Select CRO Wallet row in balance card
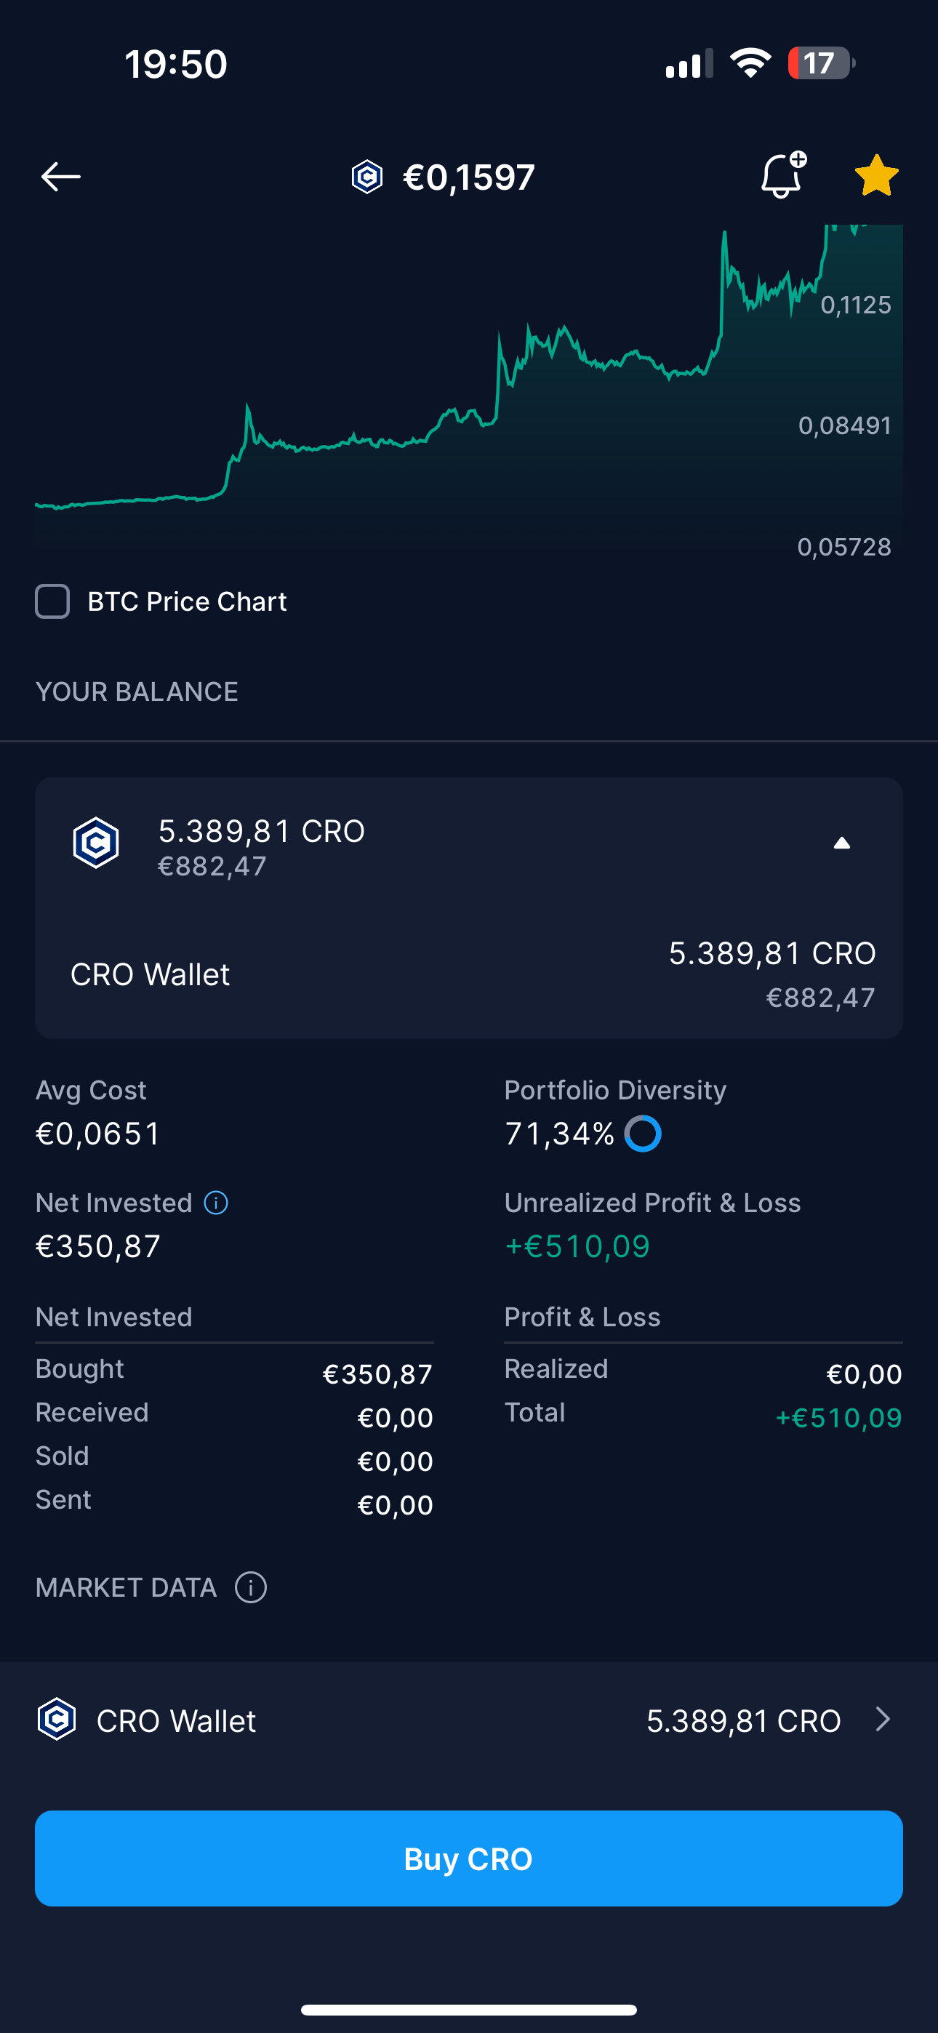 coord(469,974)
